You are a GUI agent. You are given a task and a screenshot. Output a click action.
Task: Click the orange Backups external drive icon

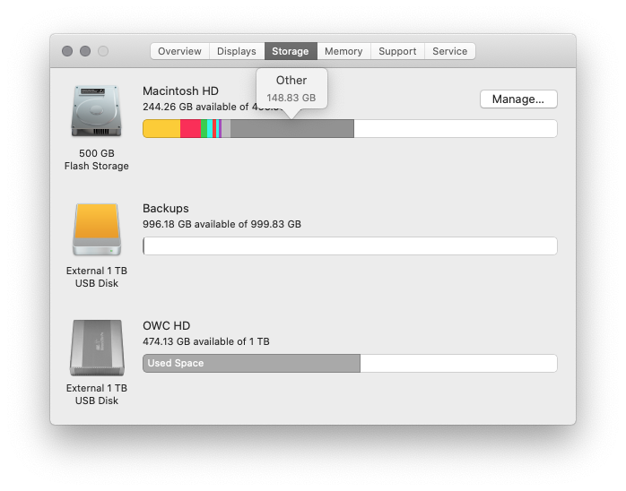97,229
